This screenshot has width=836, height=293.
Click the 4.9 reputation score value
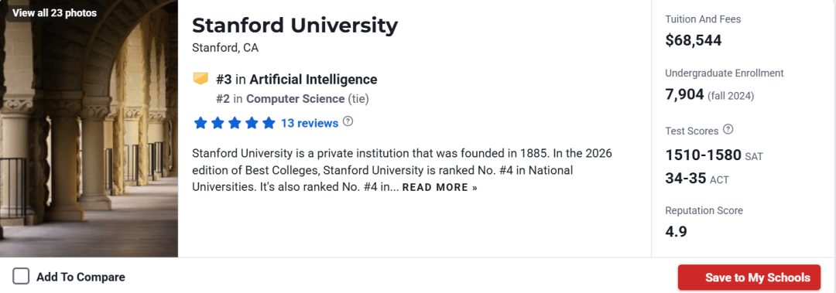pyautogui.click(x=676, y=232)
